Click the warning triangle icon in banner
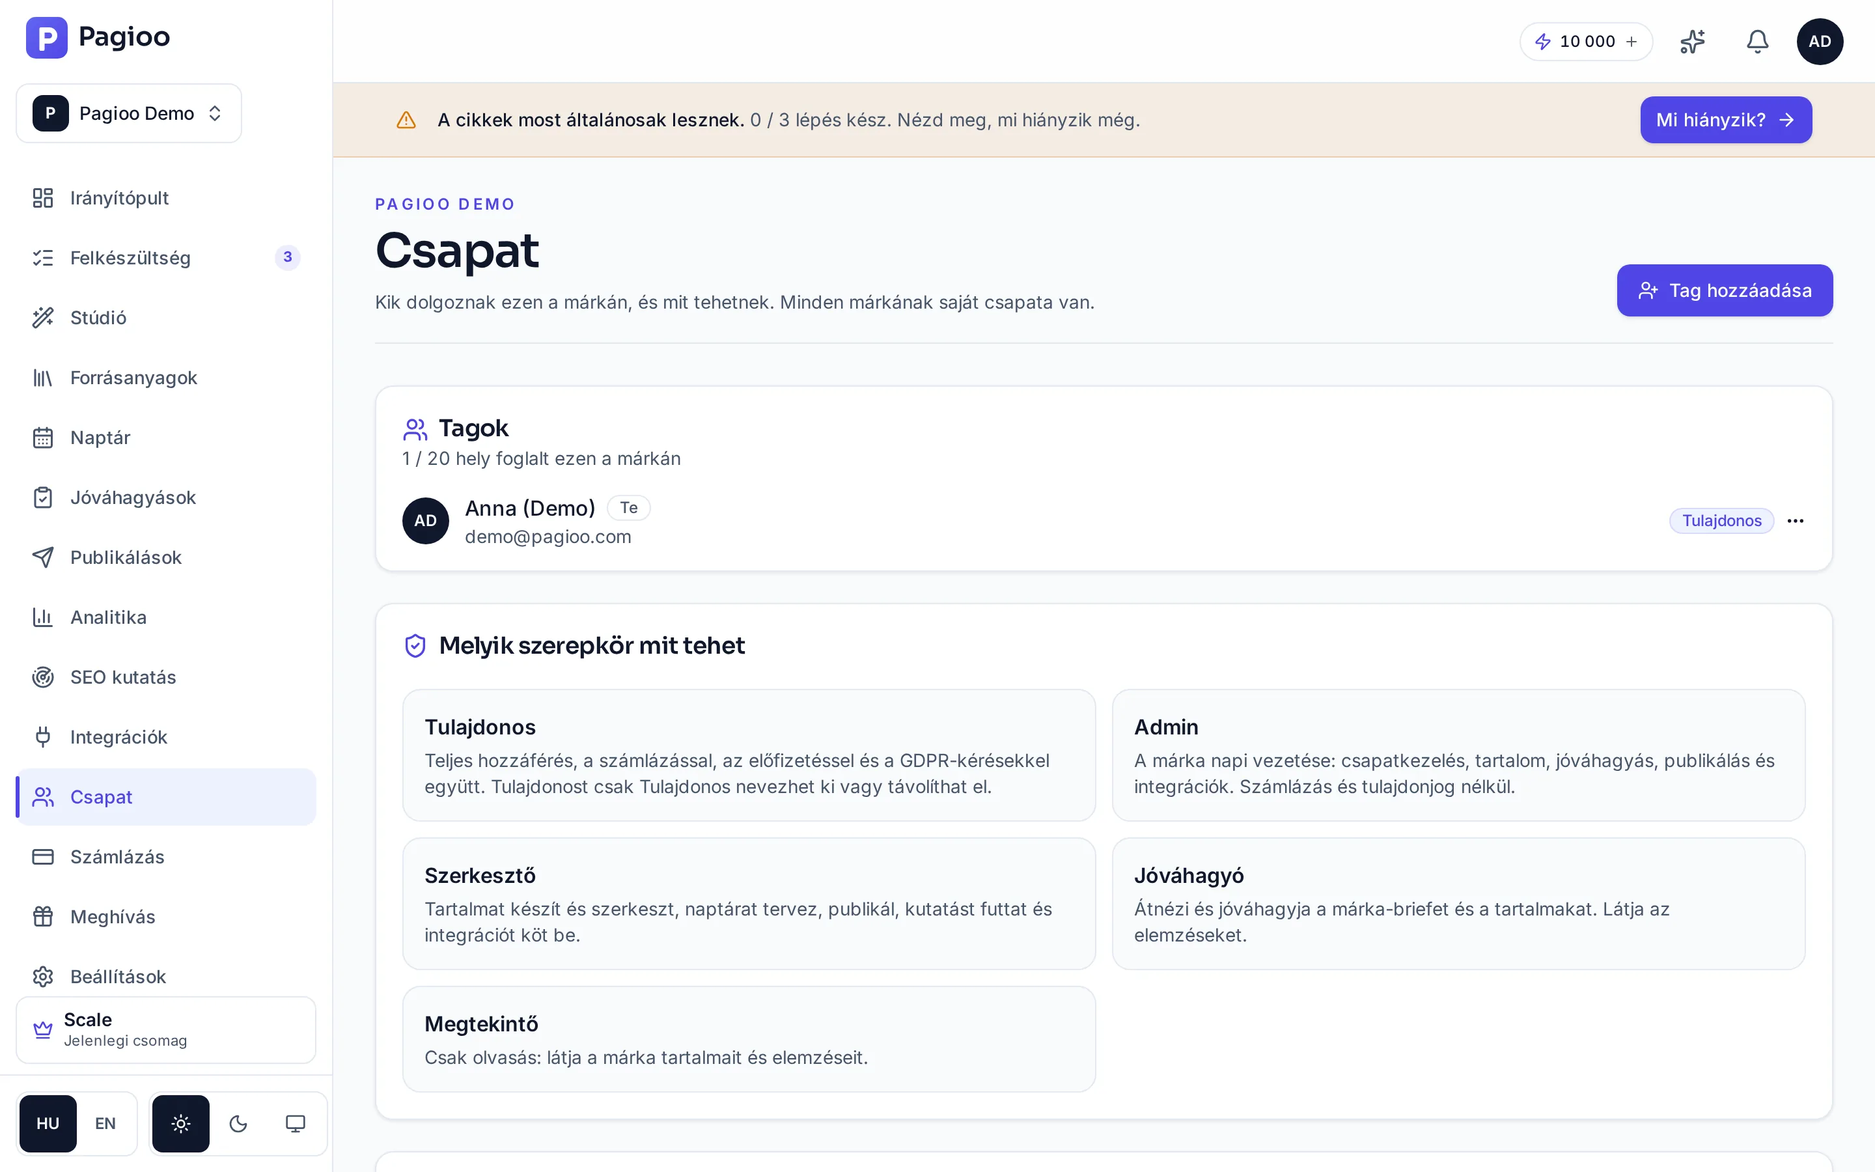 (x=406, y=120)
